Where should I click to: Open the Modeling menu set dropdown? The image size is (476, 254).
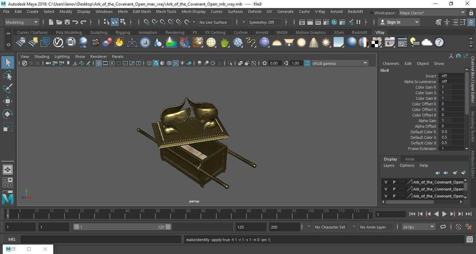(x=22, y=22)
